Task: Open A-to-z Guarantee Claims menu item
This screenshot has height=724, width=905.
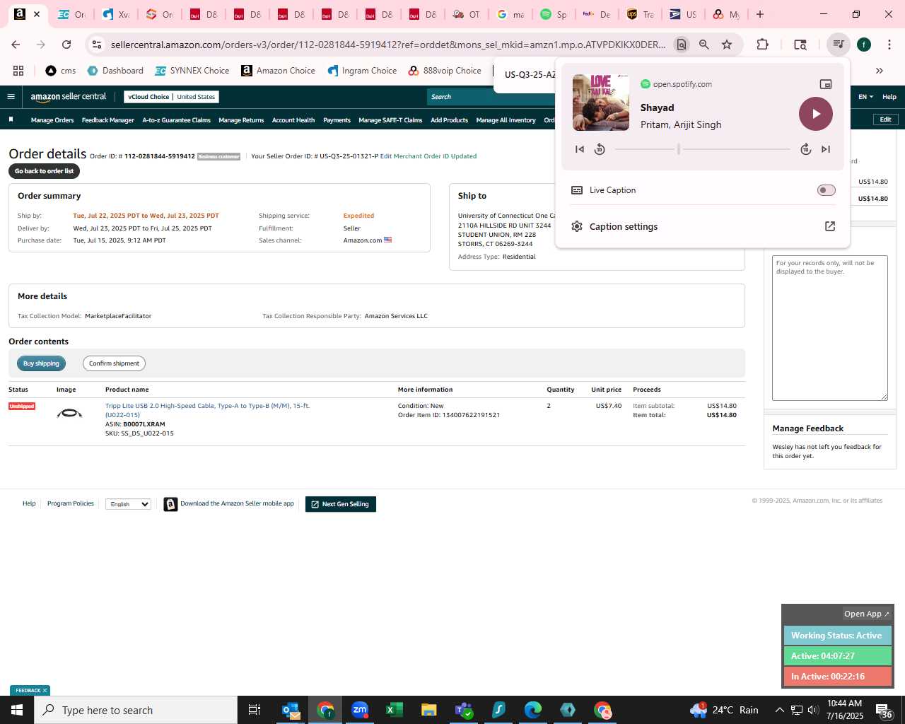Action: [177, 120]
